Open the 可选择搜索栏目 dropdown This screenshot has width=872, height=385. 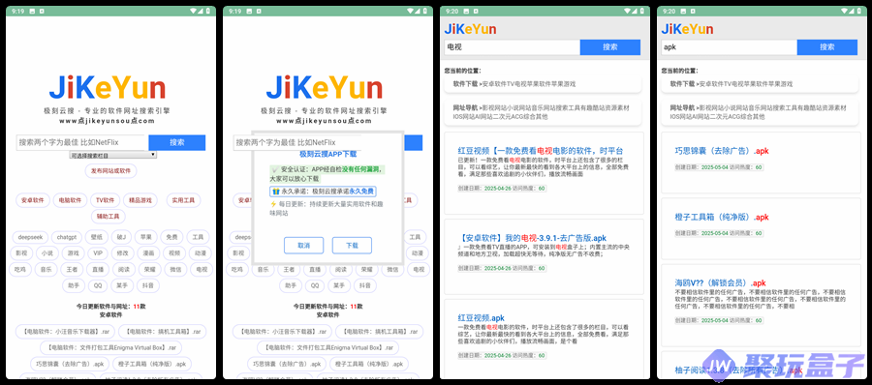pyautogui.click(x=113, y=156)
